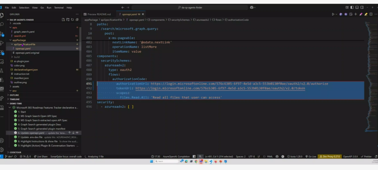Open instruction.txt file

coord(21,74)
